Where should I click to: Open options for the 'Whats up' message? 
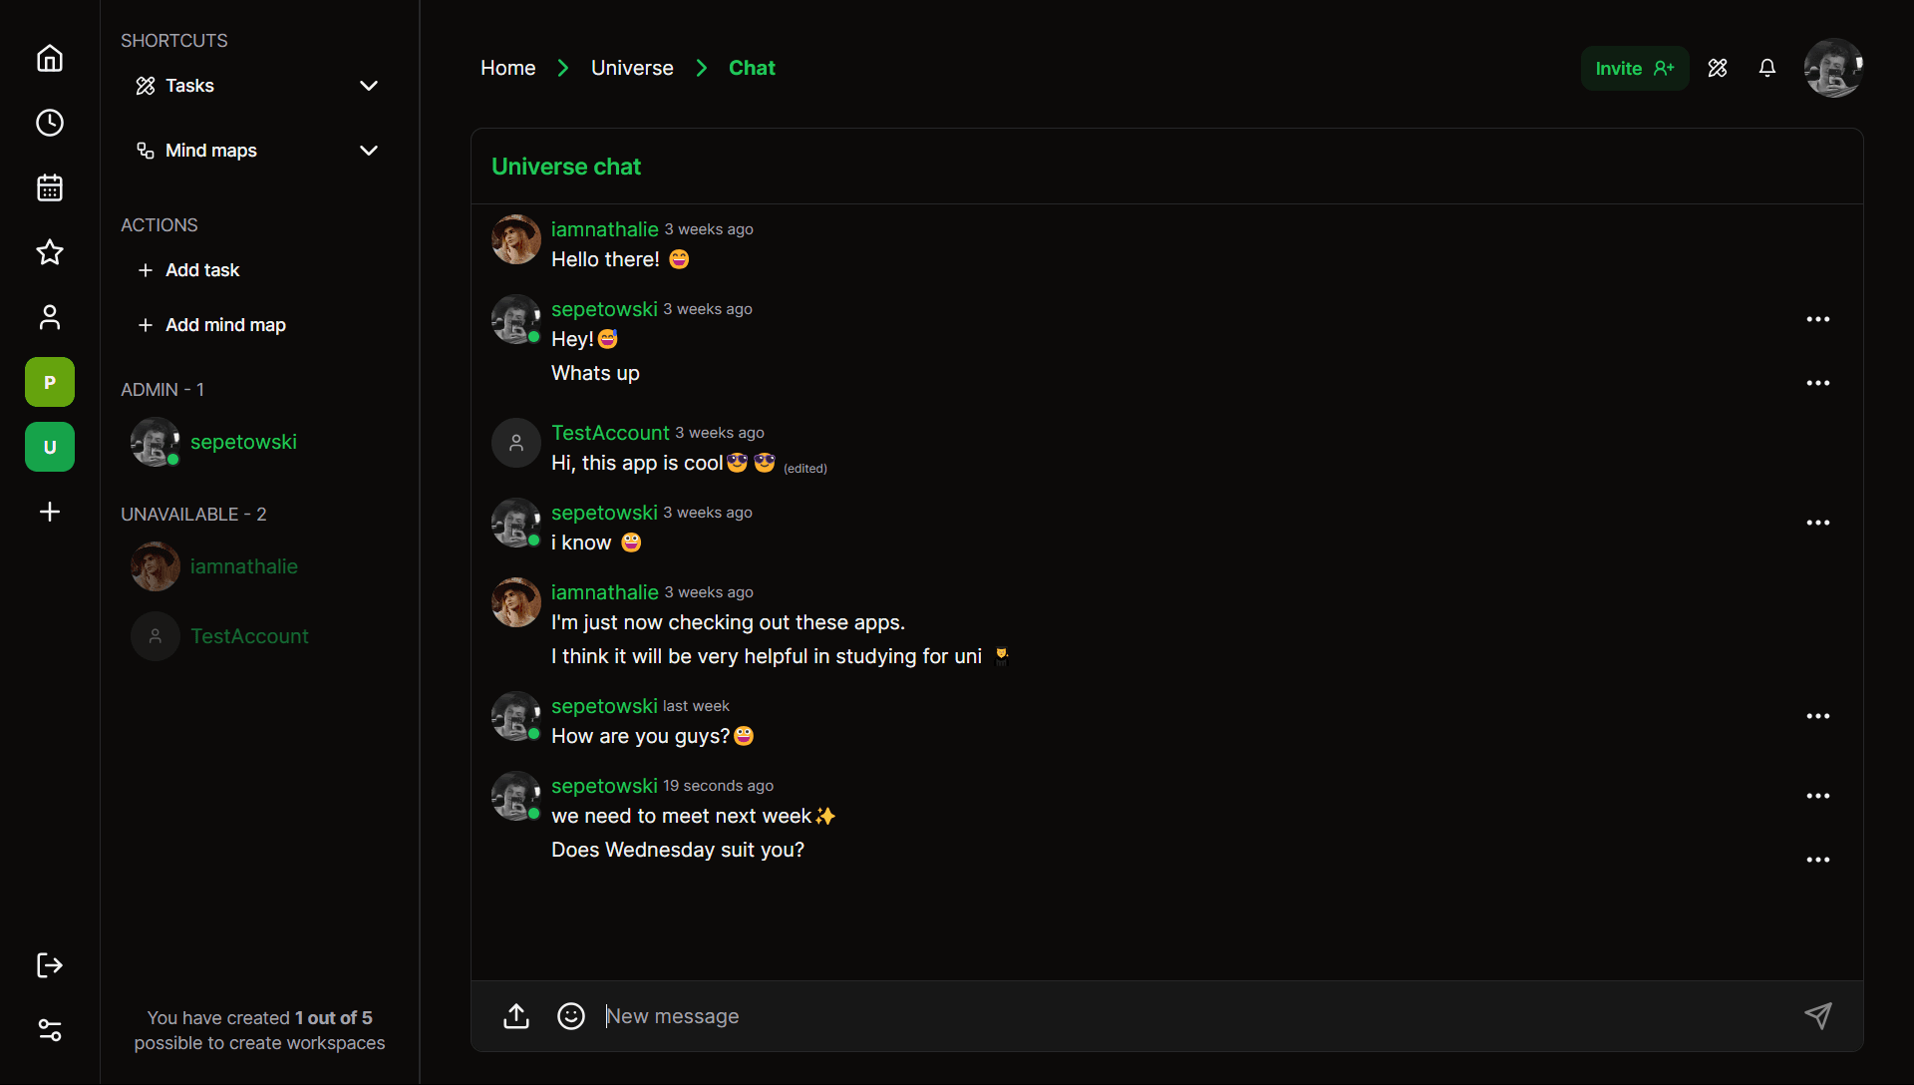1818,383
